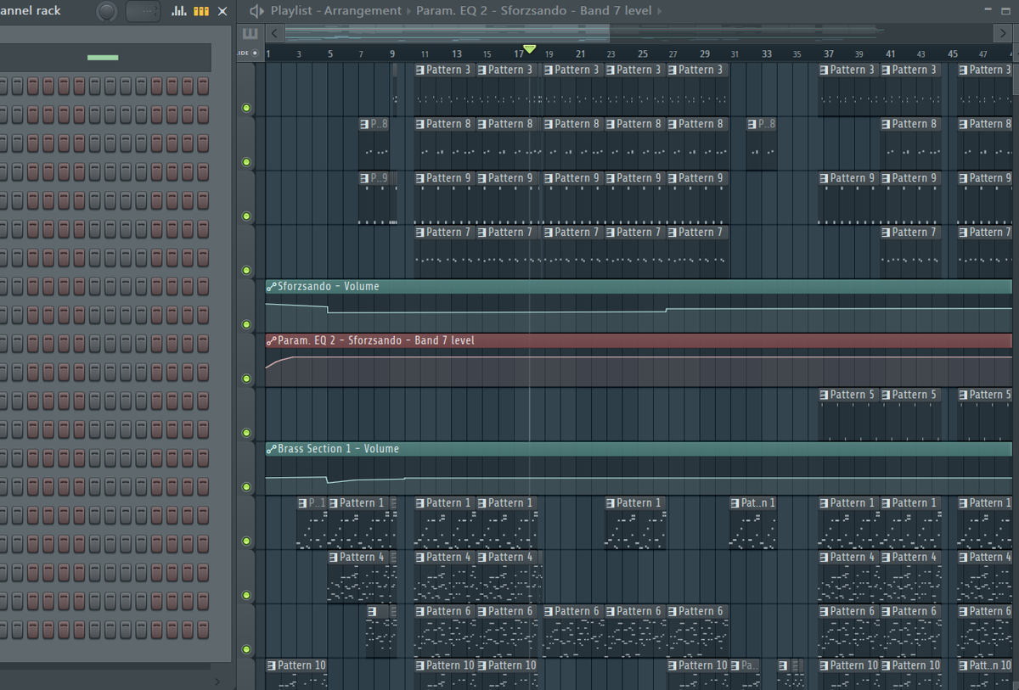Mute the Param. EQ 2 Band 7 level track

(x=246, y=379)
